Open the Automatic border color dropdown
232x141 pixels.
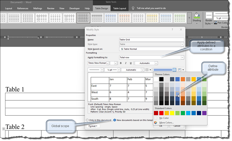pos(142,70)
